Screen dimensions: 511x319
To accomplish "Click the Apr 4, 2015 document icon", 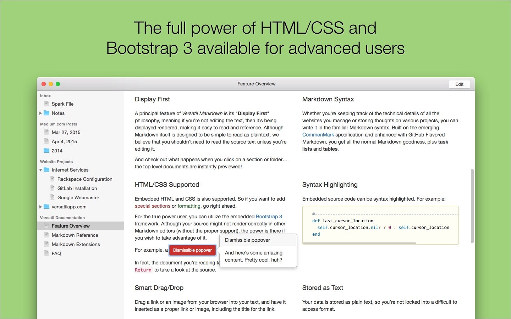I will coord(46,141).
